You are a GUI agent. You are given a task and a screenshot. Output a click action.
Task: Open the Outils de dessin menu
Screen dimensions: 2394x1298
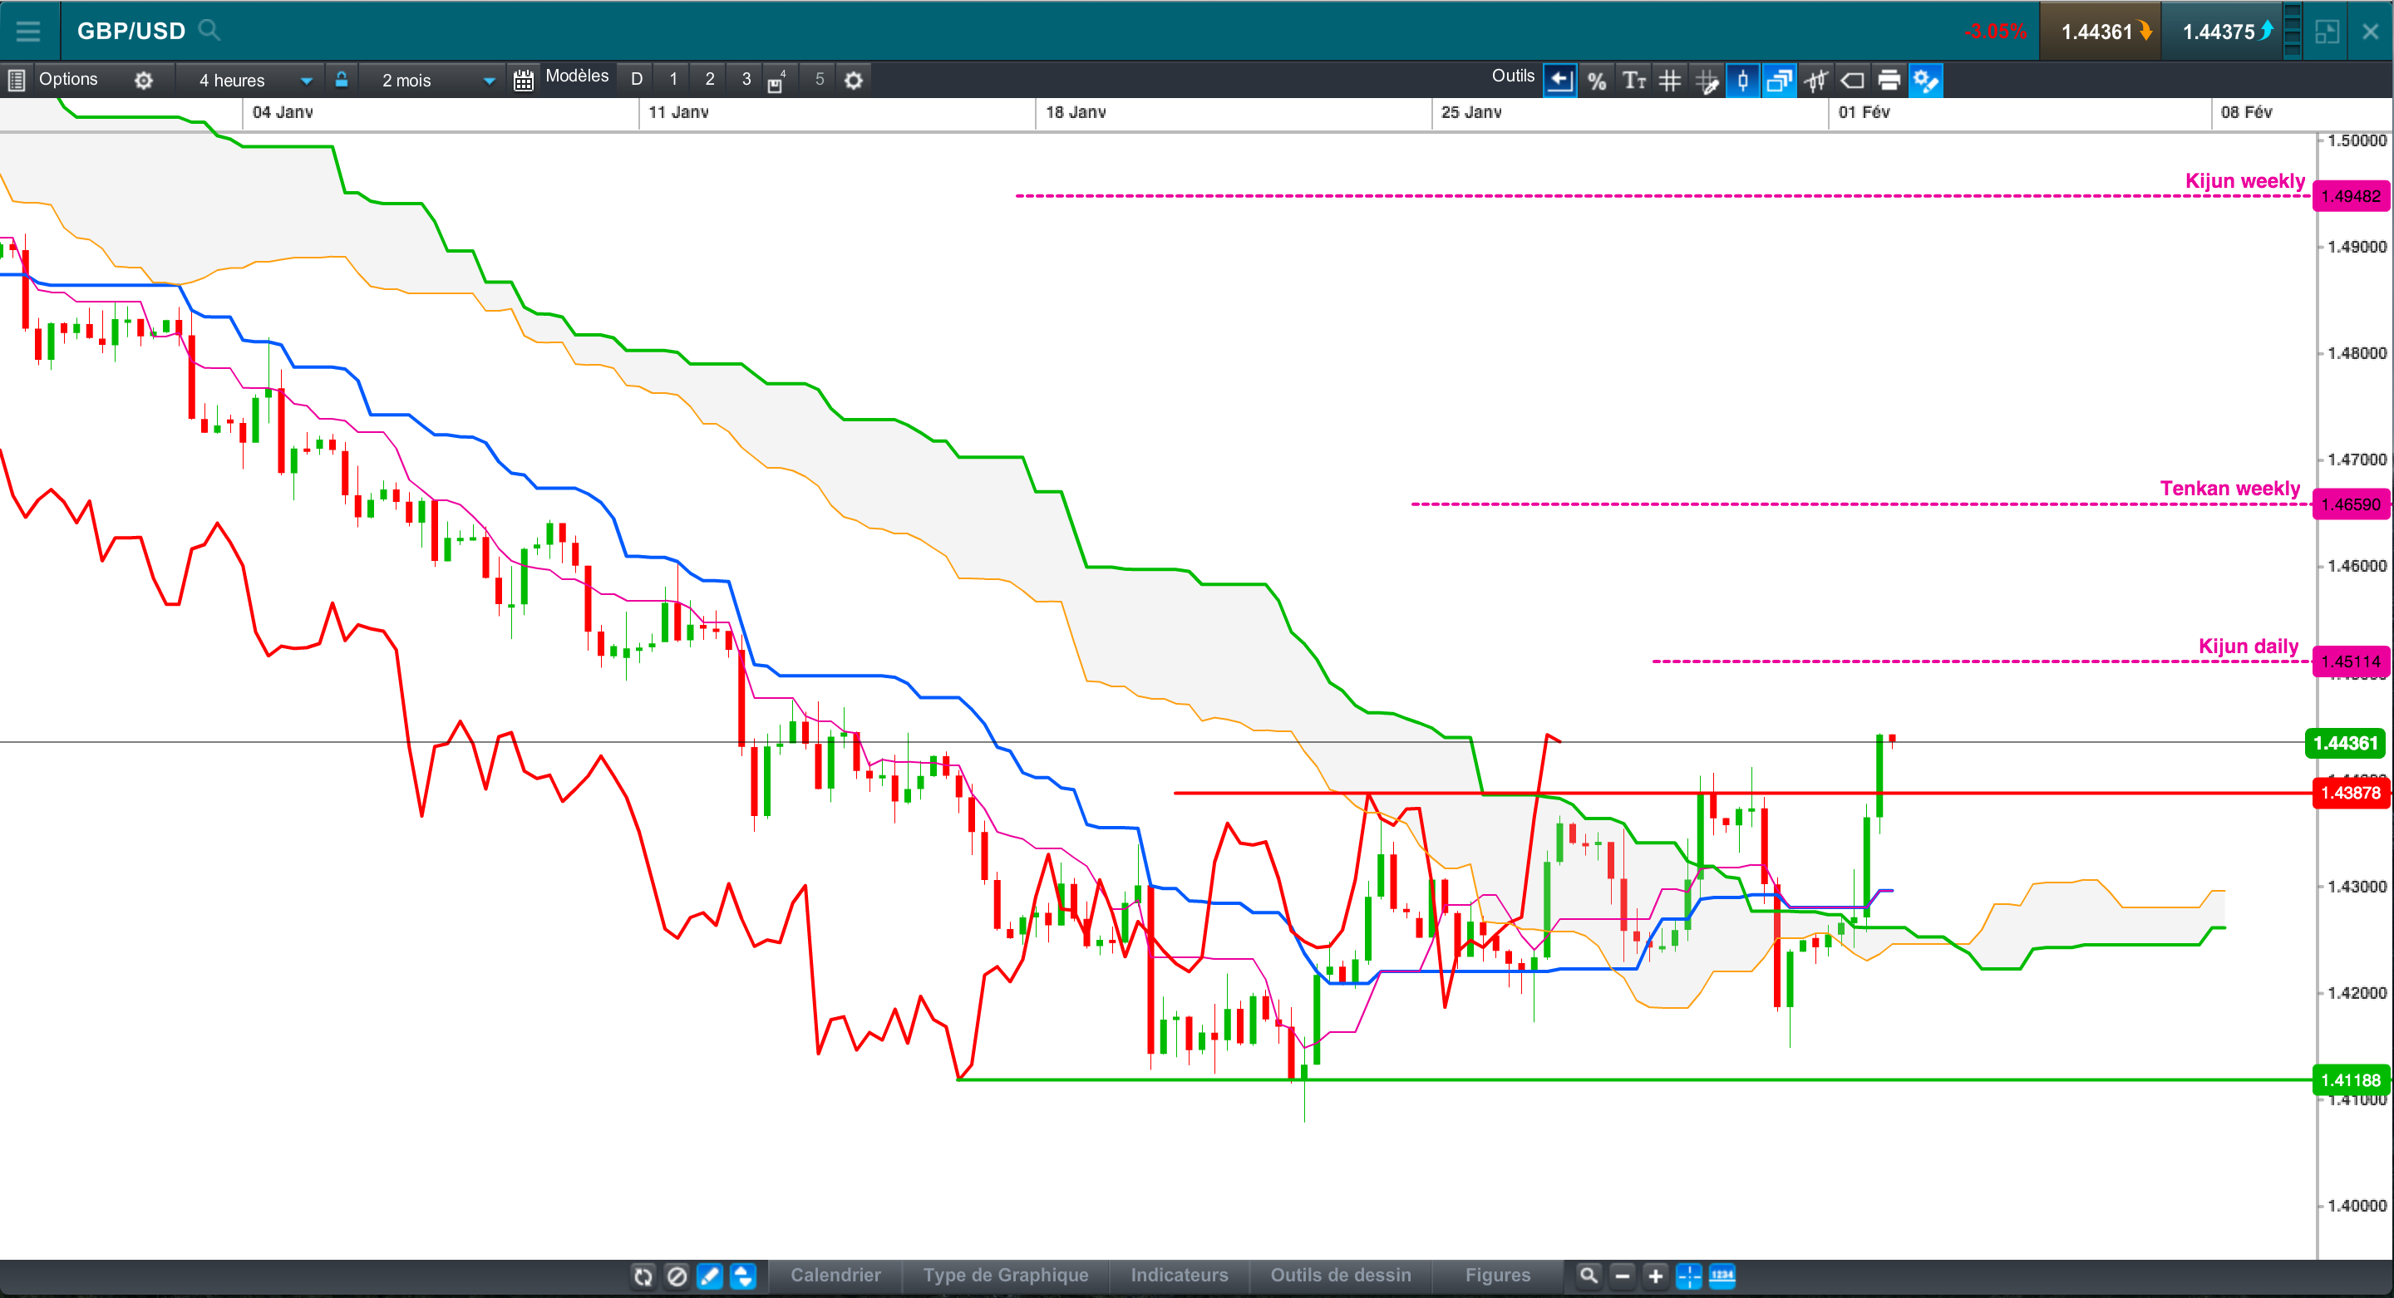point(1341,1275)
